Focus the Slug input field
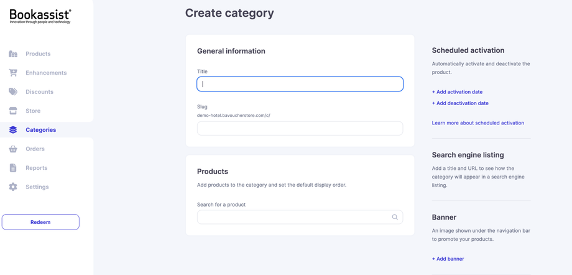Image resolution: width=572 pixels, height=275 pixels. [300, 128]
